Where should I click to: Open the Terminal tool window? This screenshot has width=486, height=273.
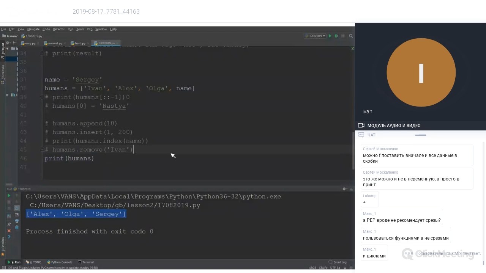(86, 262)
